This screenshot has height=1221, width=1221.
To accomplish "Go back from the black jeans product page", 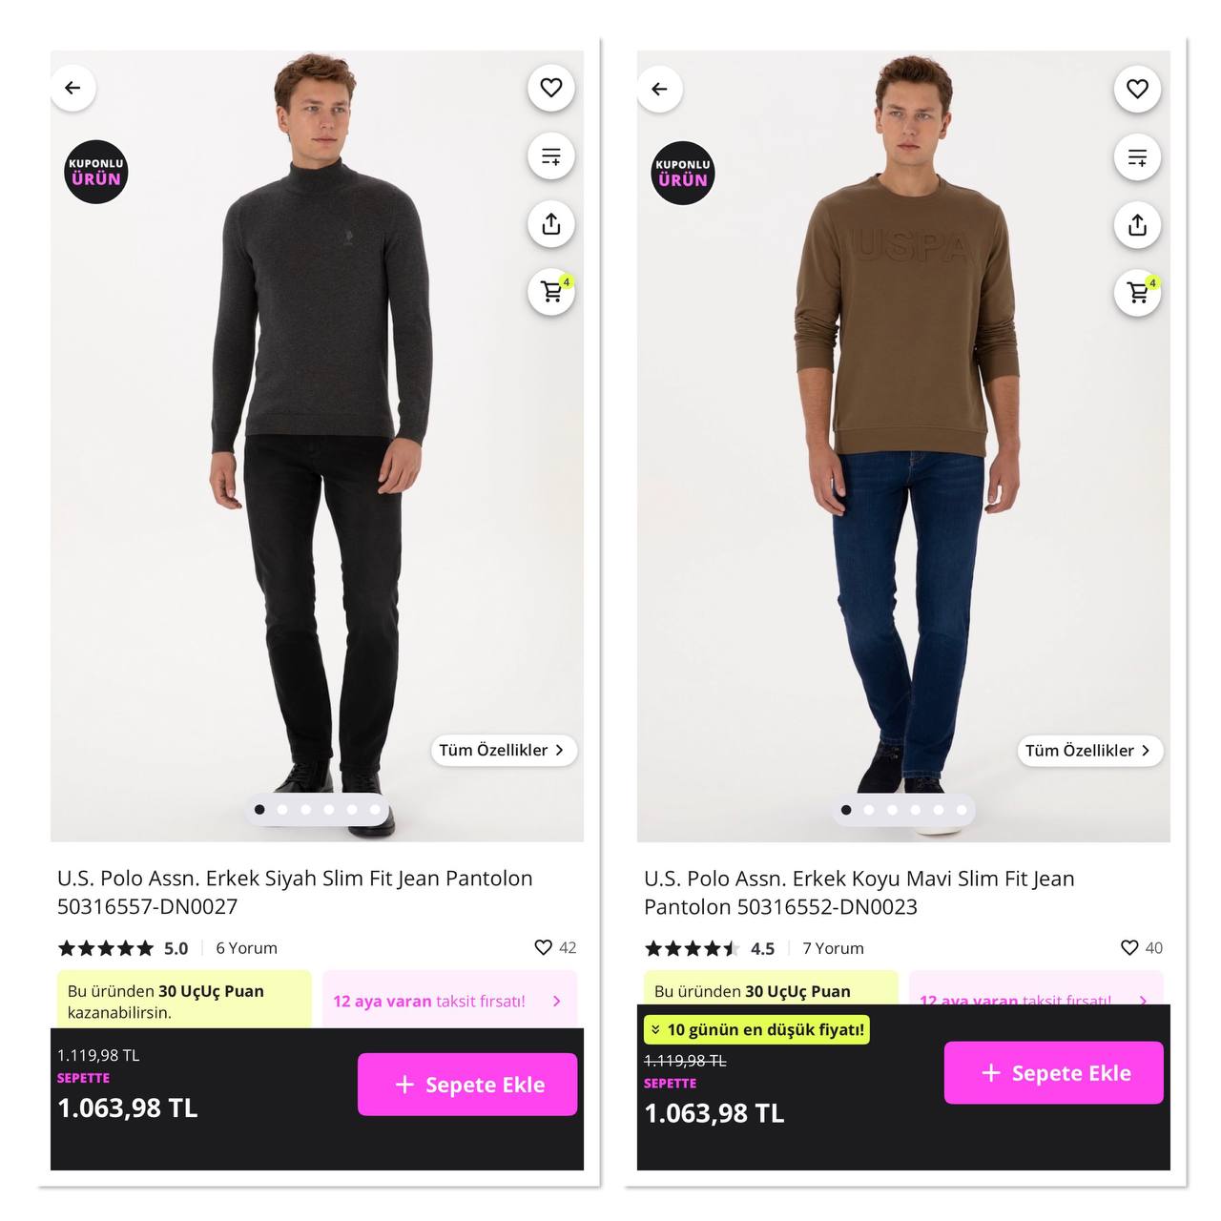I will [x=73, y=88].
